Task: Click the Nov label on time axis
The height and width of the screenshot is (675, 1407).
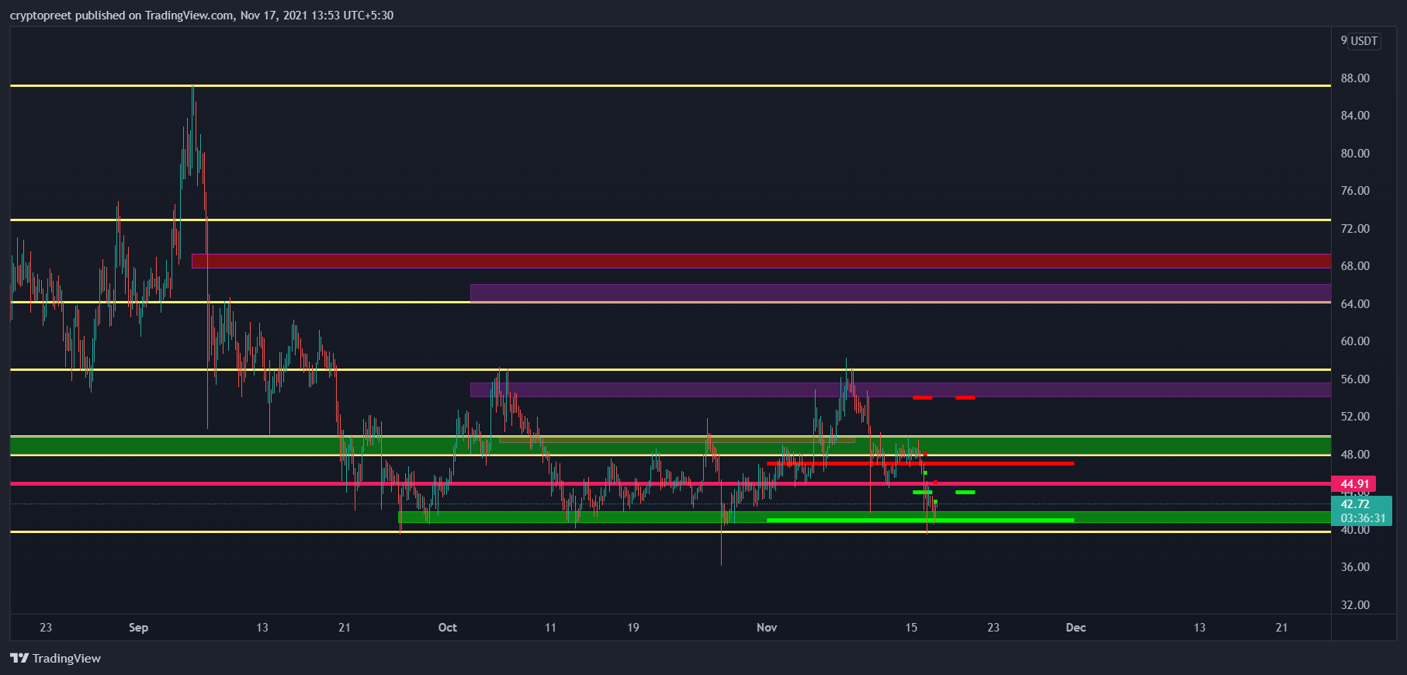Action: [x=767, y=628]
